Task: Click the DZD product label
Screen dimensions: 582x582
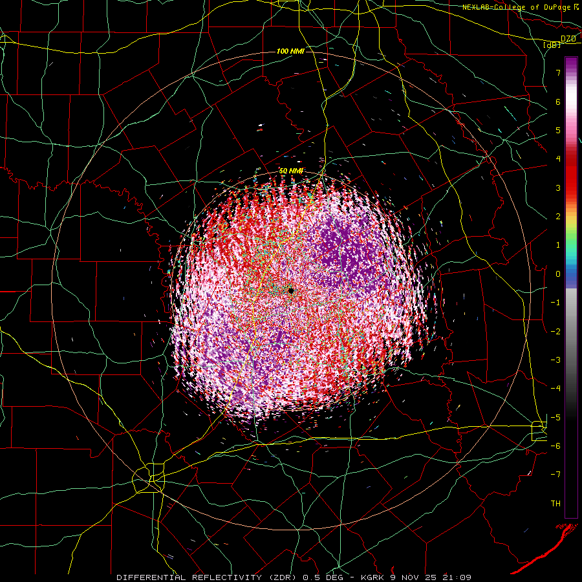Action: pyautogui.click(x=568, y=39)
